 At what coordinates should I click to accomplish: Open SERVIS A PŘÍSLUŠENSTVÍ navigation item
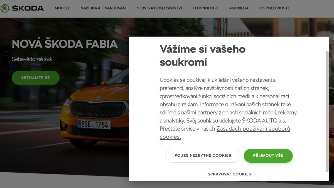(x=159, y=8)
